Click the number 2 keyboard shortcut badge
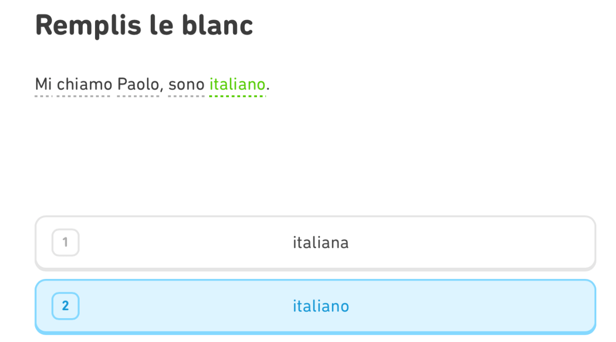Screen dimensions: 616x342 [65, 306]
